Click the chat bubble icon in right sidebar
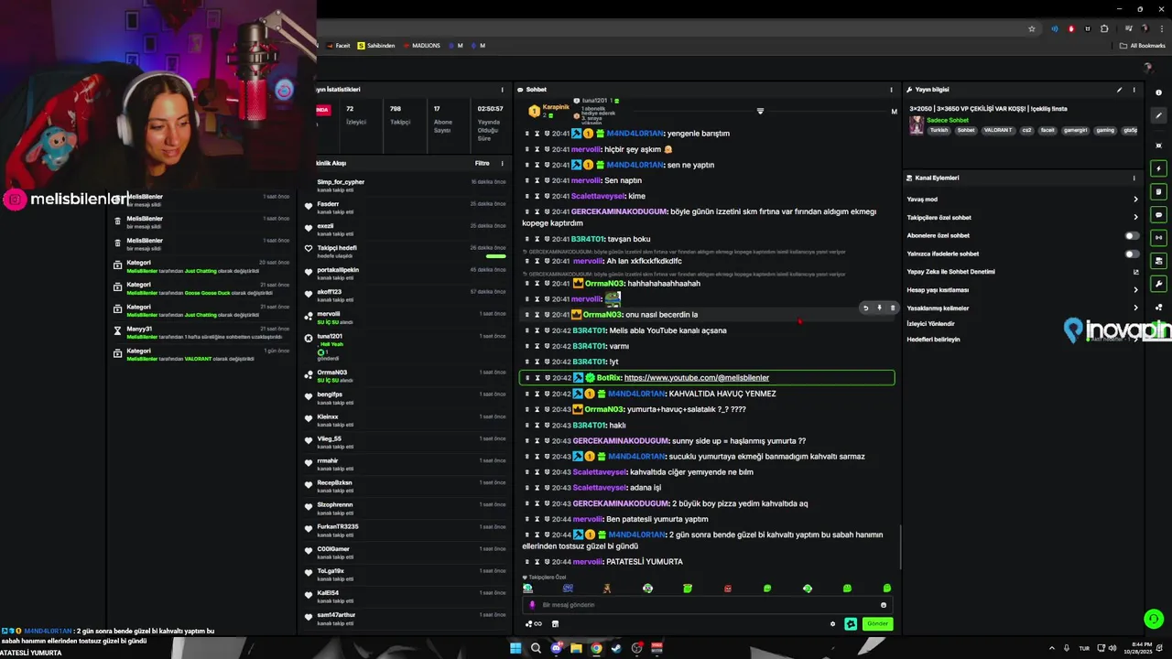Image resolution: width=1172 pixels, height=659 pixels. pos(1158,215)
